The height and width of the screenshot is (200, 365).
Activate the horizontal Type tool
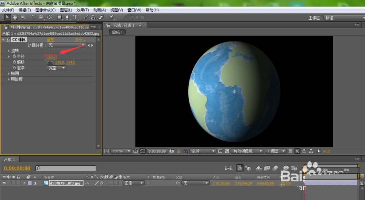[x=76, y=17]
